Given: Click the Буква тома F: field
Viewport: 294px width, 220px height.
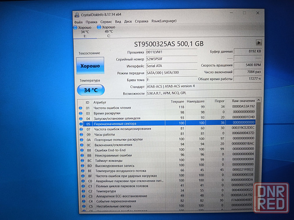Looking at the screenshot, I should click(172, 80).
